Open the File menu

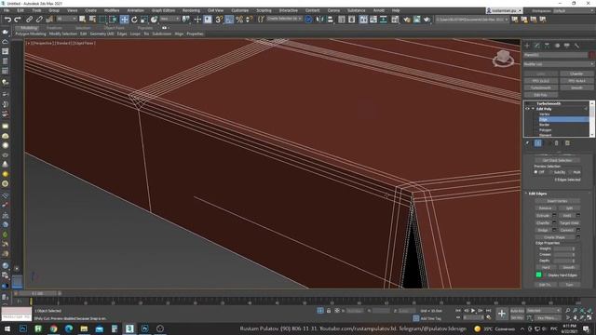7,10
